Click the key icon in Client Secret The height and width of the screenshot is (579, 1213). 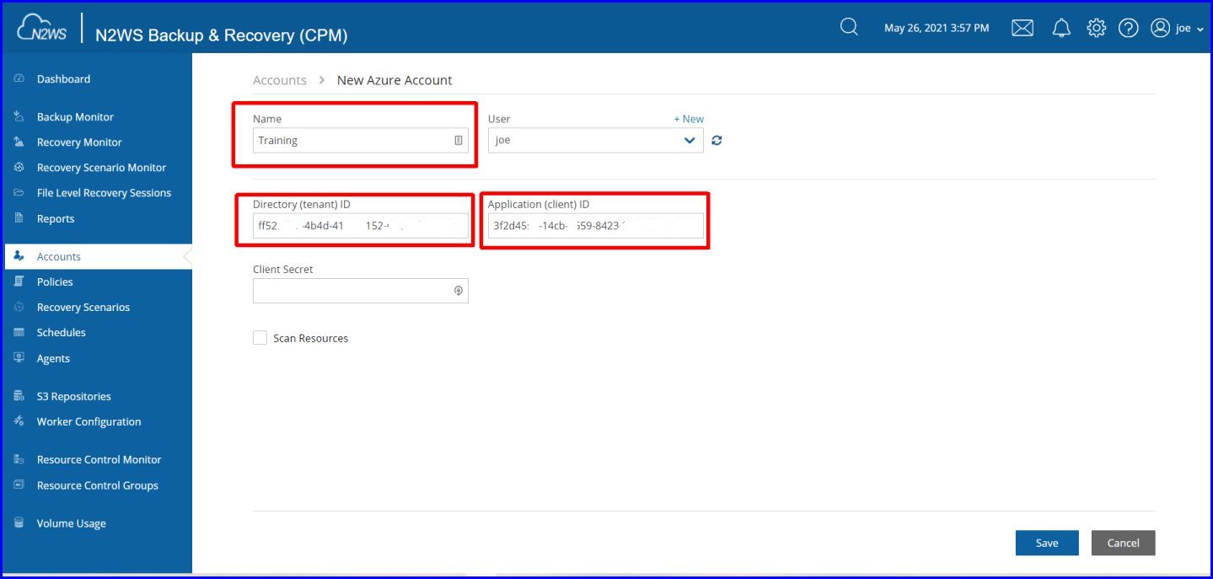tap(458, 291)
